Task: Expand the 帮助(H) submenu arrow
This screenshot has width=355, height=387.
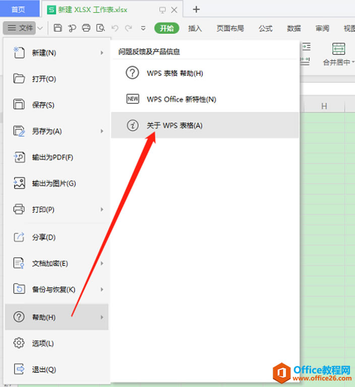Action: point(102,317)
